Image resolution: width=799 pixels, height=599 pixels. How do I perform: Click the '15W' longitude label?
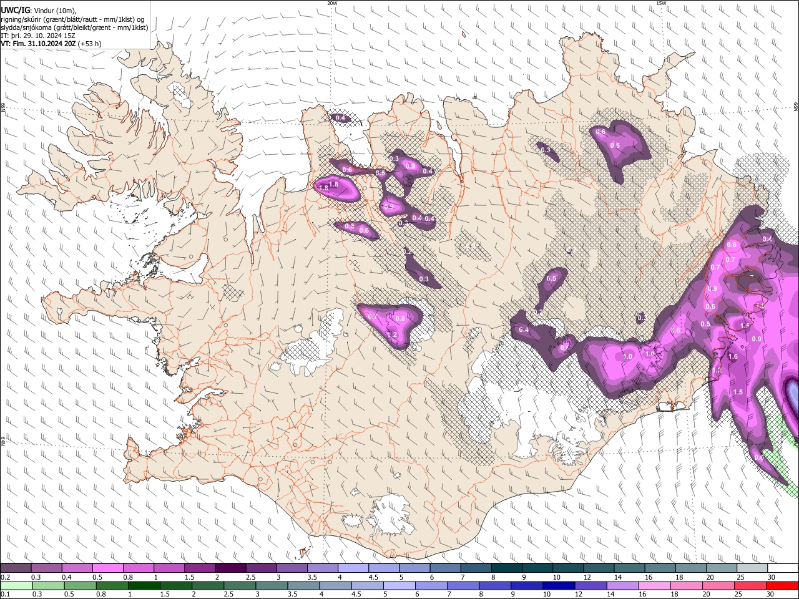point(661,3)
